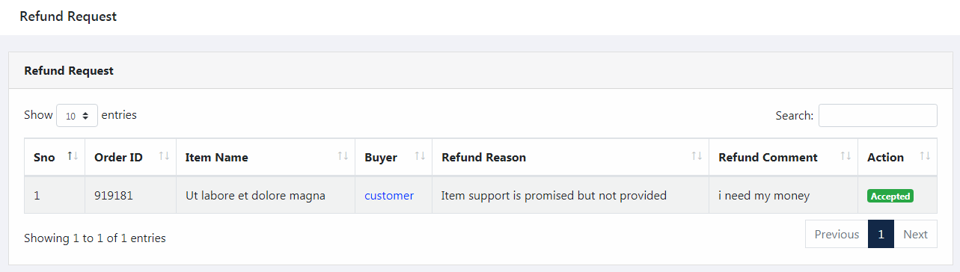Screen dimensions: 960x272
Task: Sort by Action column arrows icon
Action: pos(925,156)
